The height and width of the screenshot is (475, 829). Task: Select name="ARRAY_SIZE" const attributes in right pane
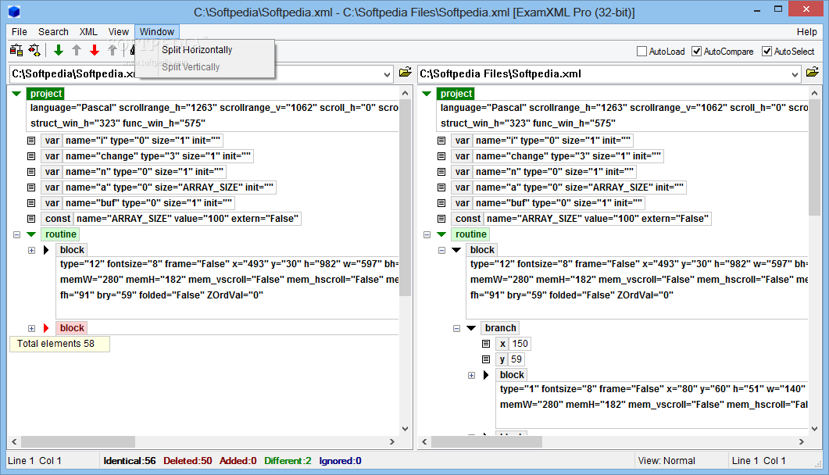pos(598,219)
